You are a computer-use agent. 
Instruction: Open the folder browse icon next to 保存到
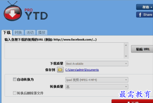(x=60, y=70)
